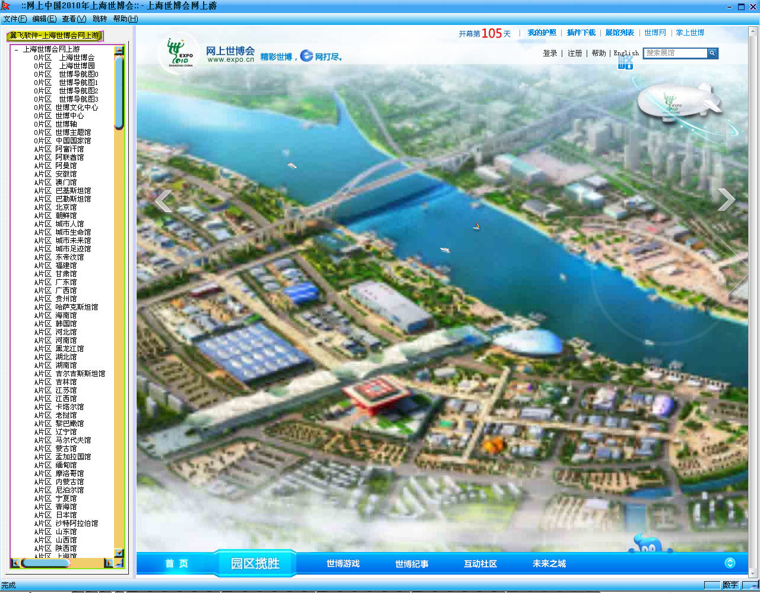Click the tree panel corner resize icon
760x593 pixels.
(x=119, y=563)
